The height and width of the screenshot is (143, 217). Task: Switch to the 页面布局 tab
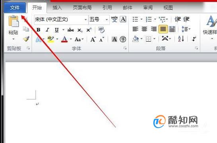[x=82, y=8]
